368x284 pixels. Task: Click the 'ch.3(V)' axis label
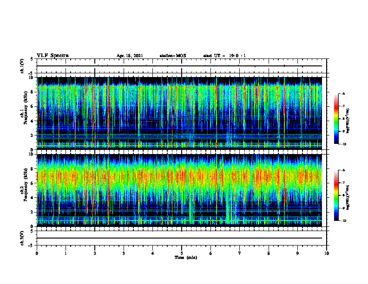[x=22, y=238]
